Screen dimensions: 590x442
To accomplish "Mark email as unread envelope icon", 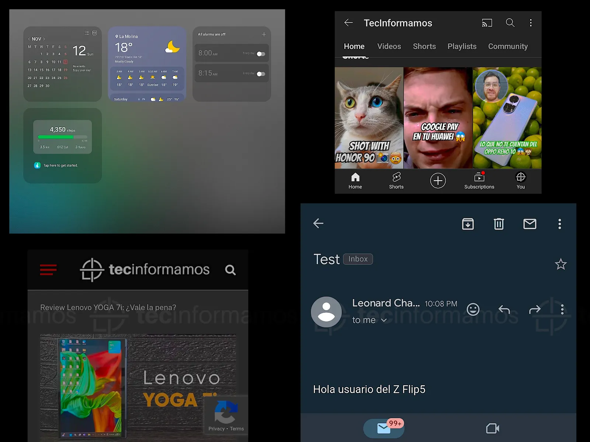I will (530, 224).
